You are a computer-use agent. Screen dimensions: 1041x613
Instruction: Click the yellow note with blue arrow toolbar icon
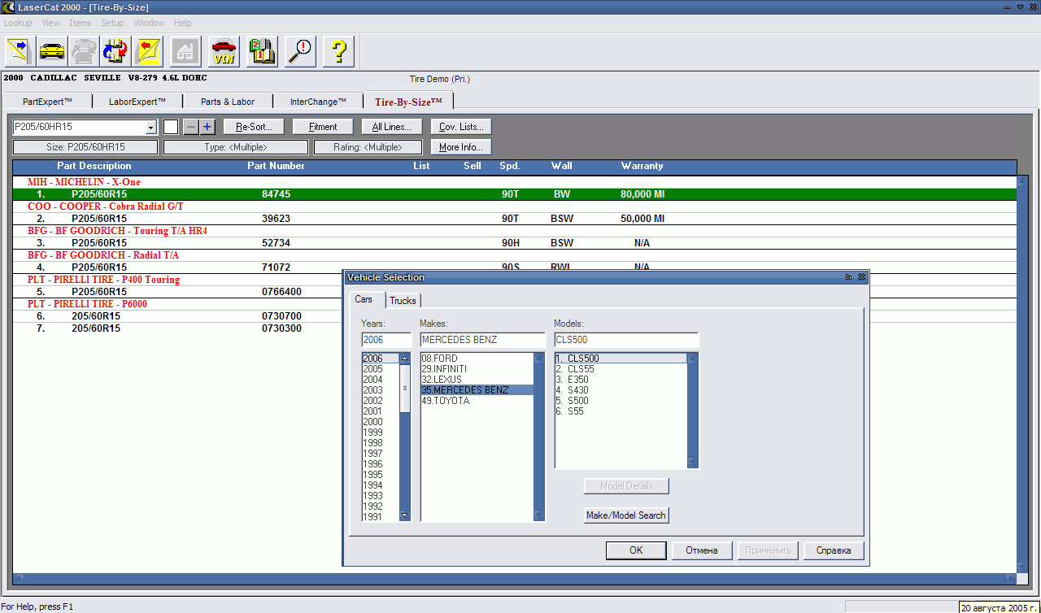click(x=20, y=52)
